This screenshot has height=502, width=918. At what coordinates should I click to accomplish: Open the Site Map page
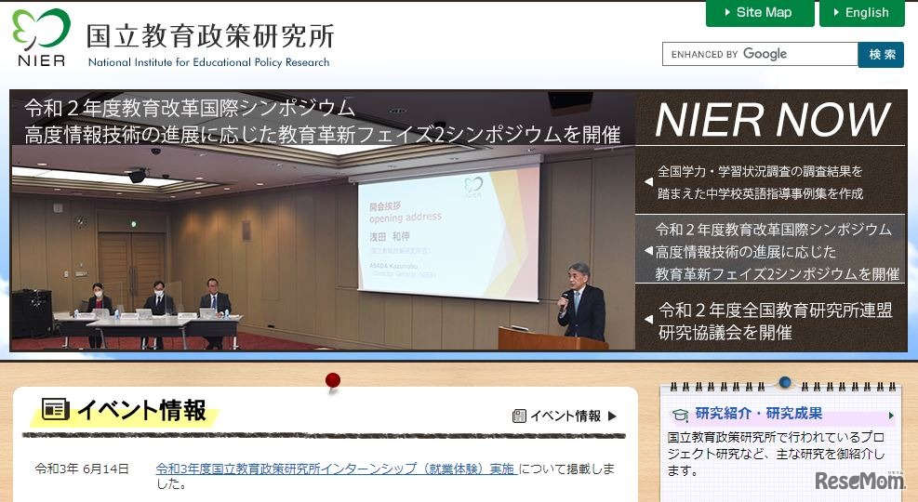click(759, 13)
